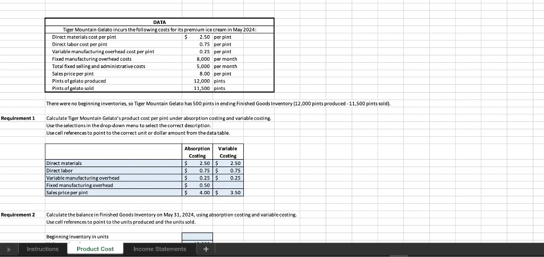Select the 'Variable manufacturing overhead cost per pint' label

pos(103,52)
